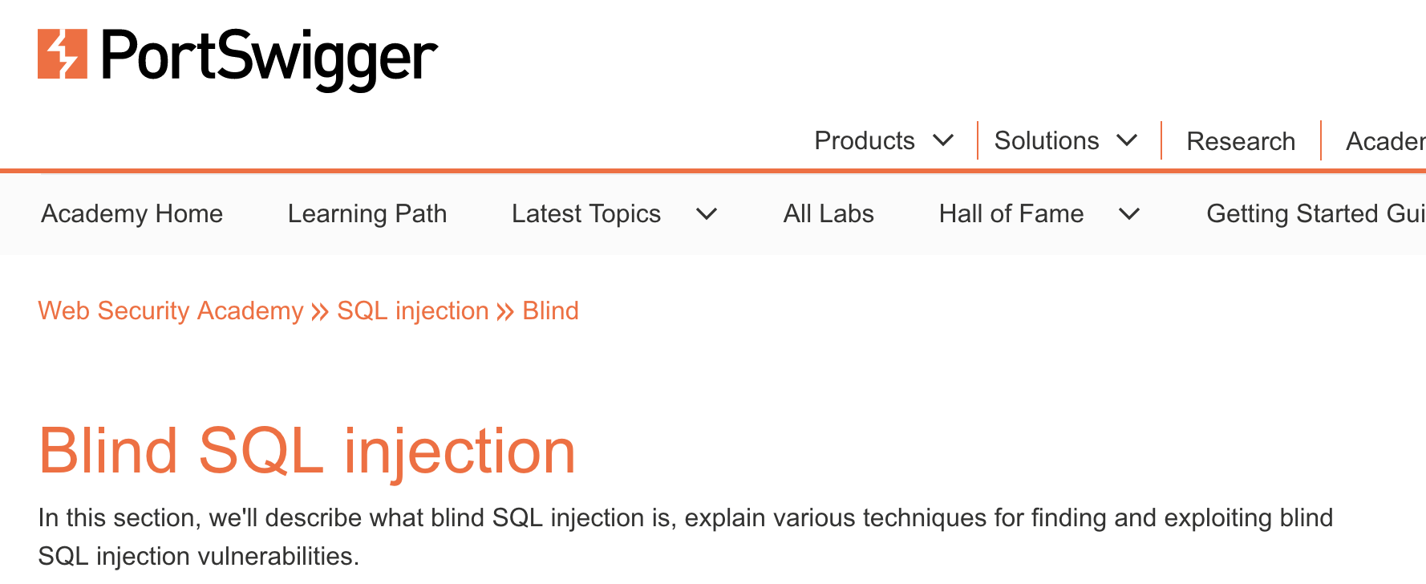
Task: Click the Blind SQL injection heading
Action: (x=307, y=451)
